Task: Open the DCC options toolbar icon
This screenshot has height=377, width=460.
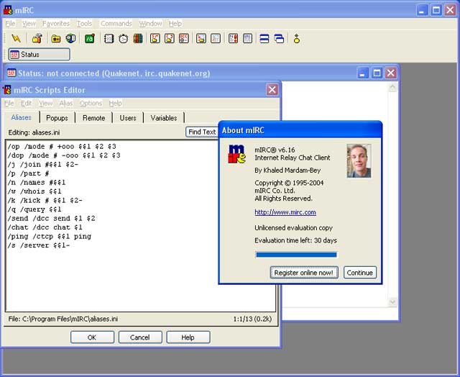Action: pos(184,38)
